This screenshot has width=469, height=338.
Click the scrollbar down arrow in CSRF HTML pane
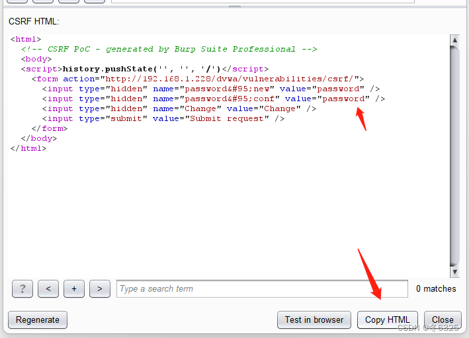coord(454,272)
